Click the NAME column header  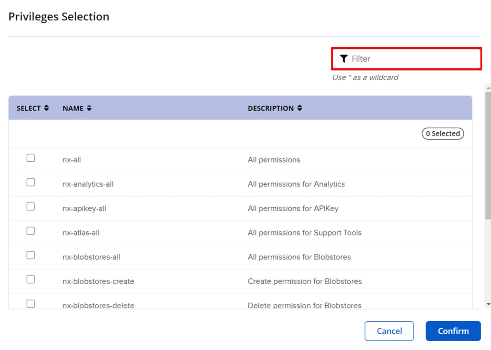point(73,108)
